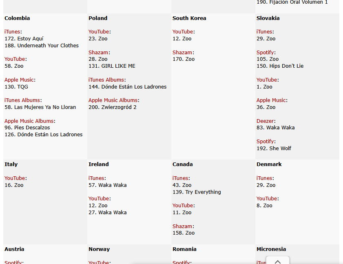Open Apple Music Albums link under Colombia
Screen dimensions: 343x264
(29, 121)
